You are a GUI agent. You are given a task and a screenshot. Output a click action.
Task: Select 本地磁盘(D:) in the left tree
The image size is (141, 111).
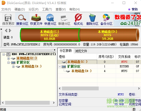click(31, 66)
